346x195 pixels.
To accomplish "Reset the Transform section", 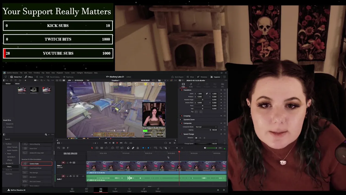I will coord(225,90).
